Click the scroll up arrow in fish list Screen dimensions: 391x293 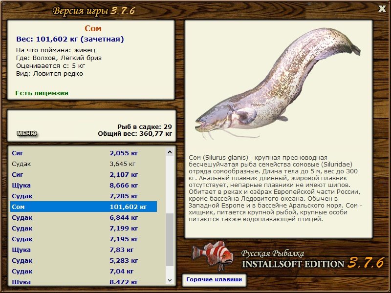tap(170, 152)
